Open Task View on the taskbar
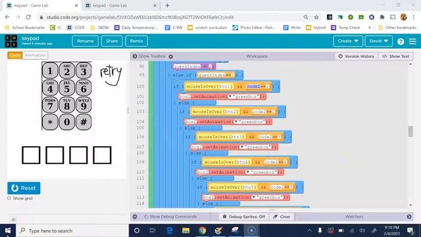Image resolution: width=421 pixels, height=237 pixels. [x=153, y=230]
